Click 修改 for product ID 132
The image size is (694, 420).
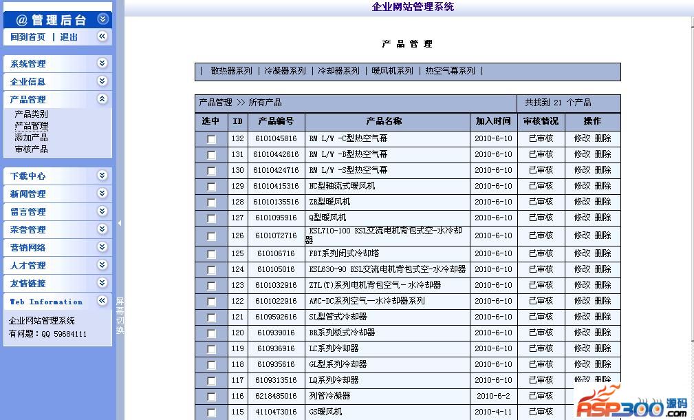coord(582,138)
